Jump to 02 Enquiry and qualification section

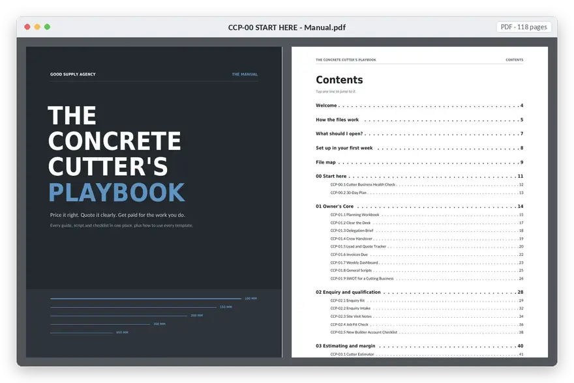[419, 292]
